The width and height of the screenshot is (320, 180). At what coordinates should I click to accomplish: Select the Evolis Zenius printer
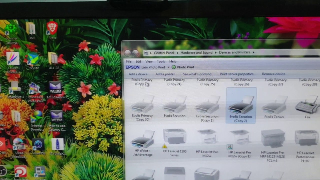(274, 107)
